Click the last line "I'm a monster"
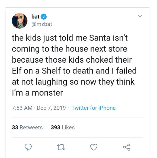The width and height of the screenshot is (157, 158). pyautogui.click(x=37, y=92)
